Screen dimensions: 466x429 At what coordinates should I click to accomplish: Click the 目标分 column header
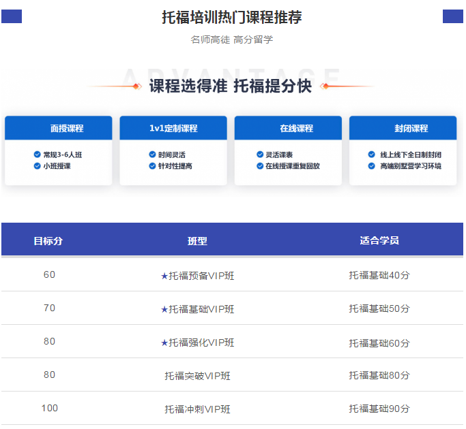pyautogui.click(x=48, y=240)
